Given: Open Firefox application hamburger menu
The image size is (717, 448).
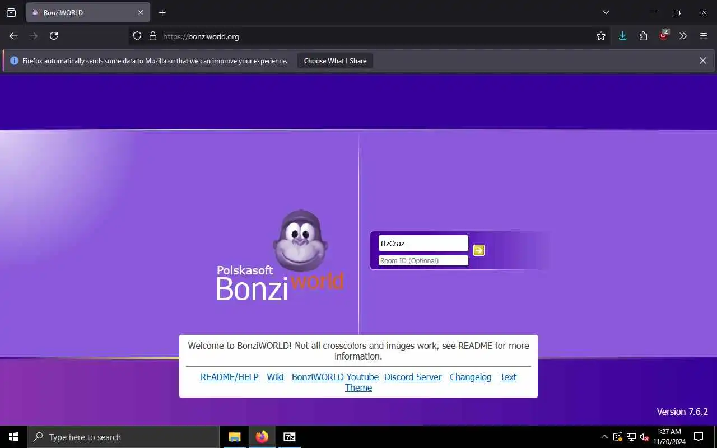Looking at the screenshot, I should (704, 36).
